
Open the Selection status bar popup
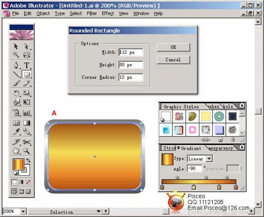pos(99,211)
